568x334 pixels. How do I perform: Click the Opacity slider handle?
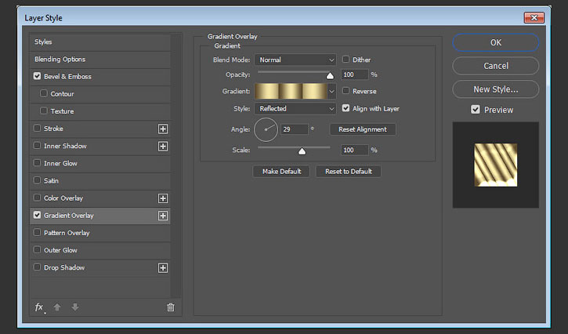pyautogui.click(x=330, y=75)
